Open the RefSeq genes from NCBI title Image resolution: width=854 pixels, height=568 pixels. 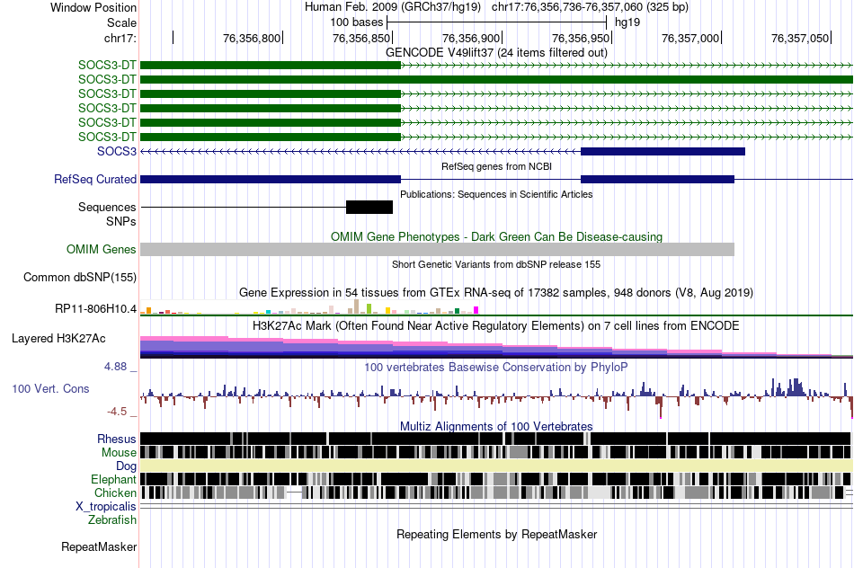[496, 166]
